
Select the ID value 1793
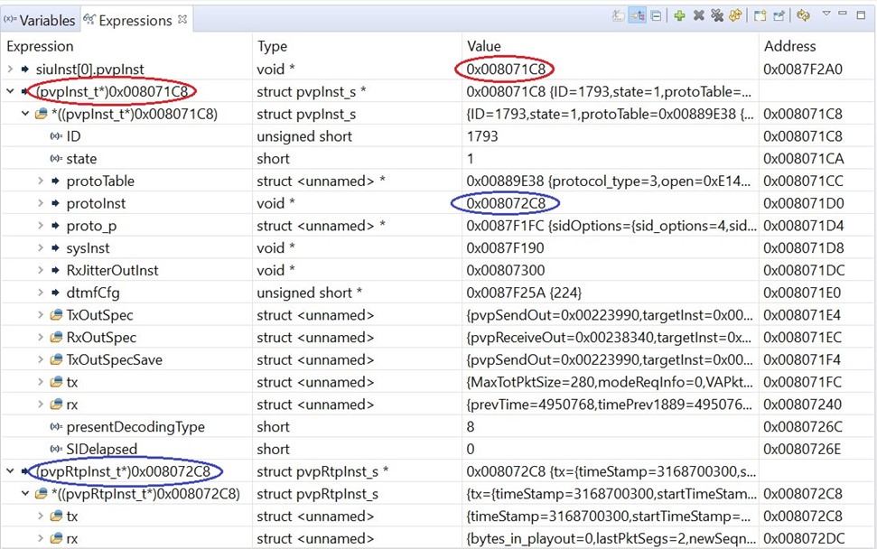[x=482, y=136]
